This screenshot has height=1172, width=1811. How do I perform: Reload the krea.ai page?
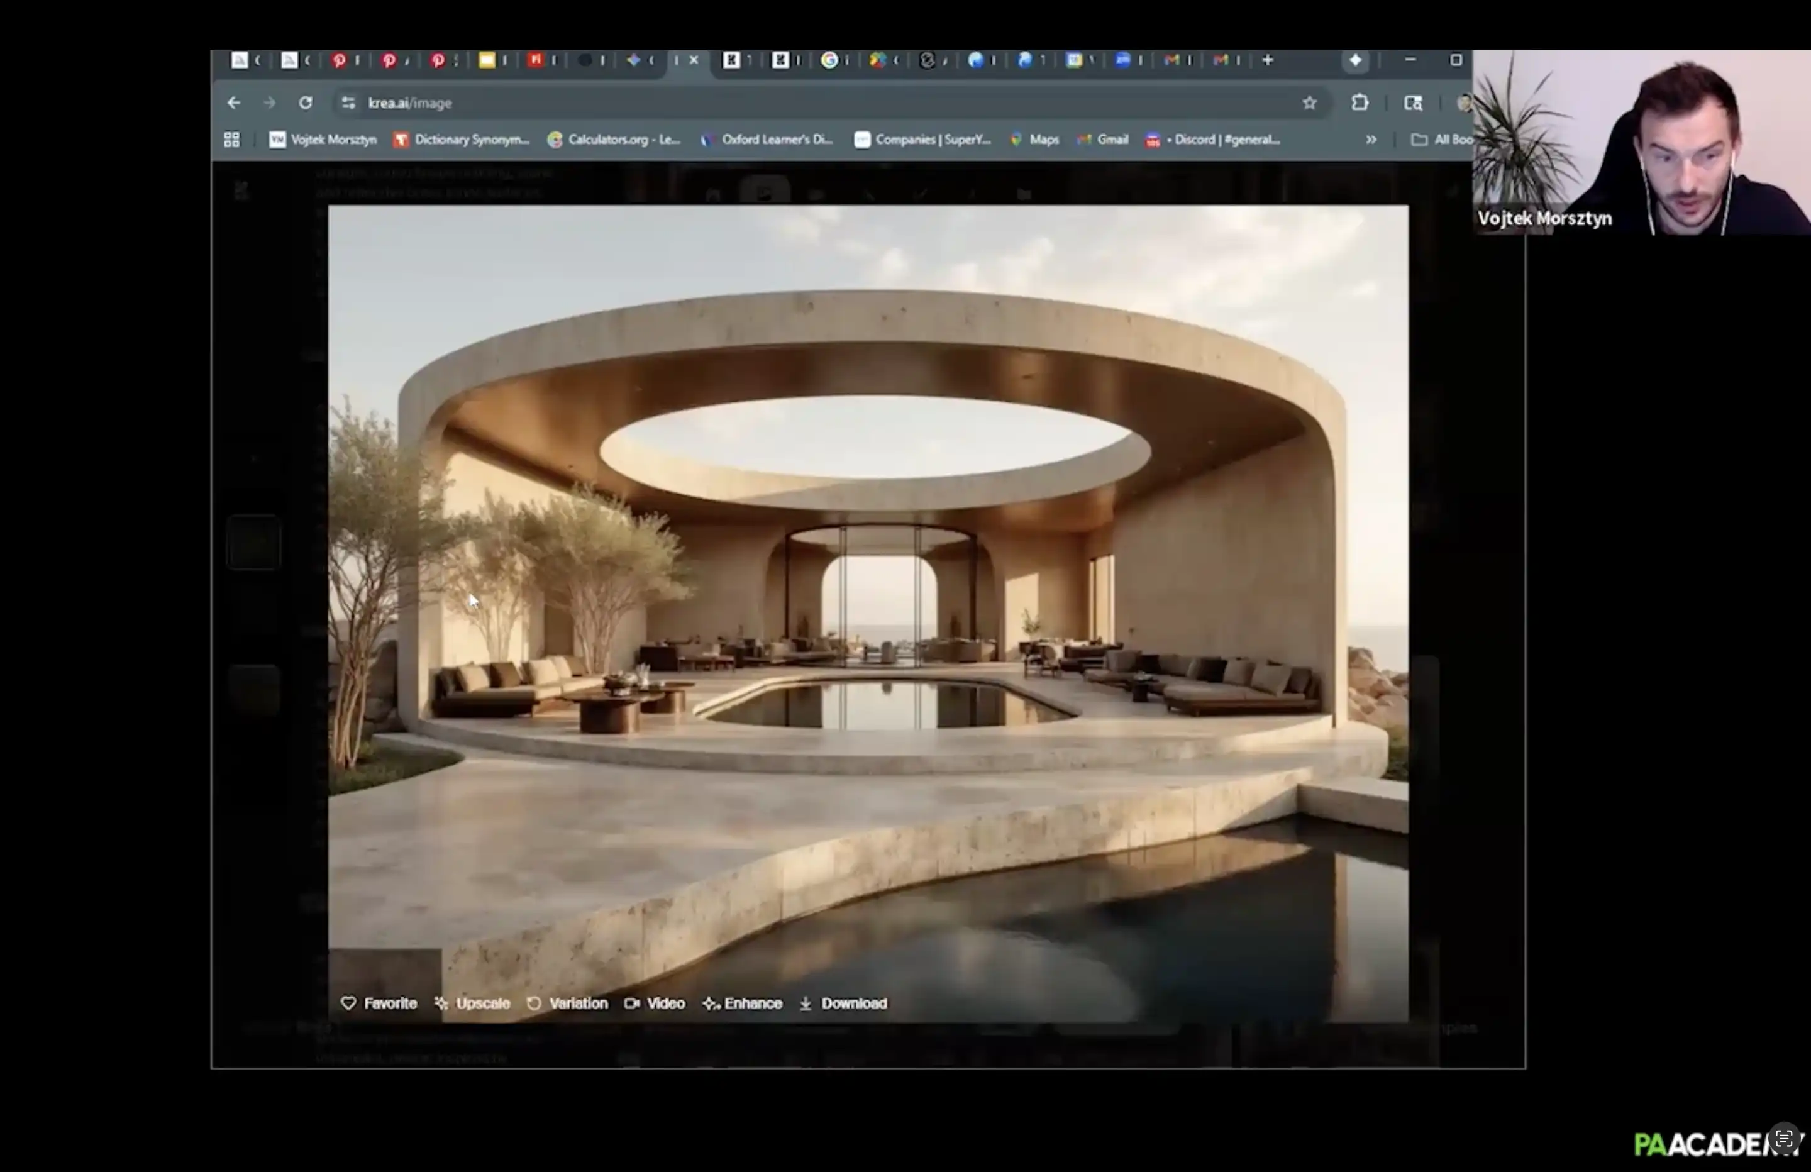pos(305,102)
